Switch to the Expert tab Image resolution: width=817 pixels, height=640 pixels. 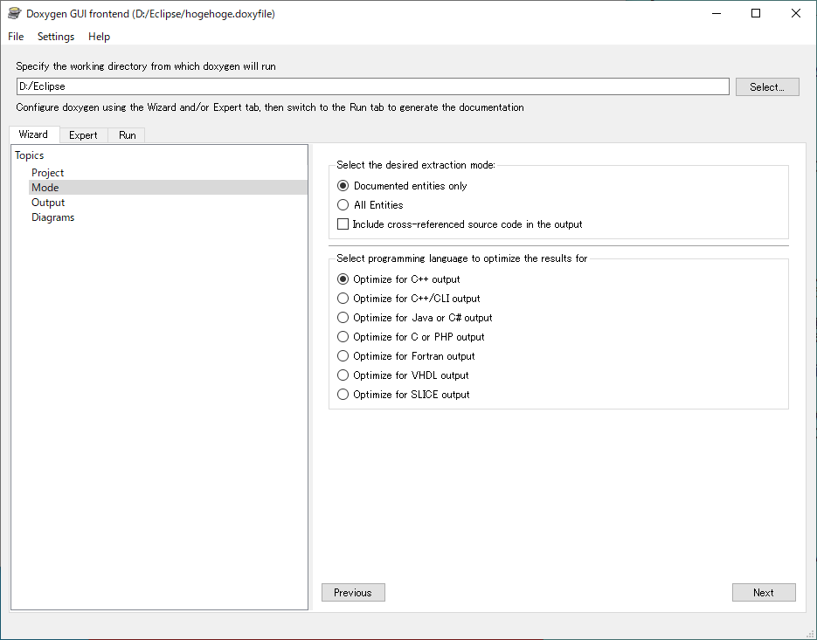pos(83,134)
